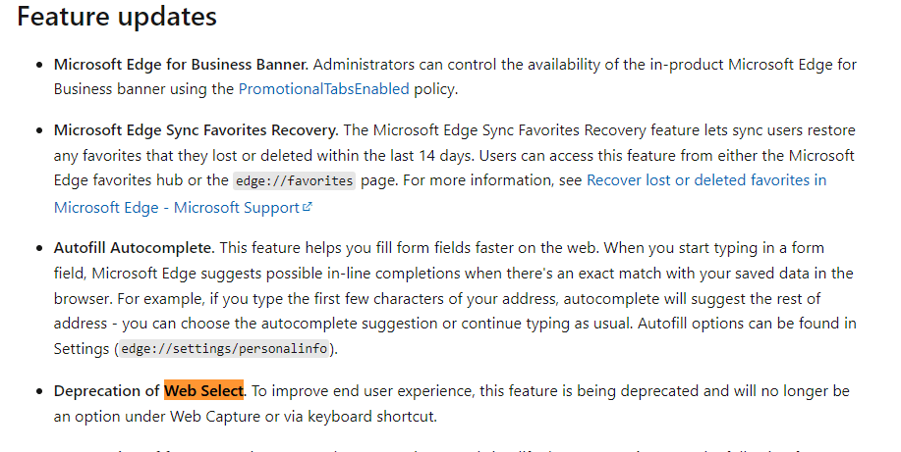The width and height of the screenshot is (901, 452).
Task: Click the word Settings before edge://settings/personalinfo
Action: (x=83, y=348)
